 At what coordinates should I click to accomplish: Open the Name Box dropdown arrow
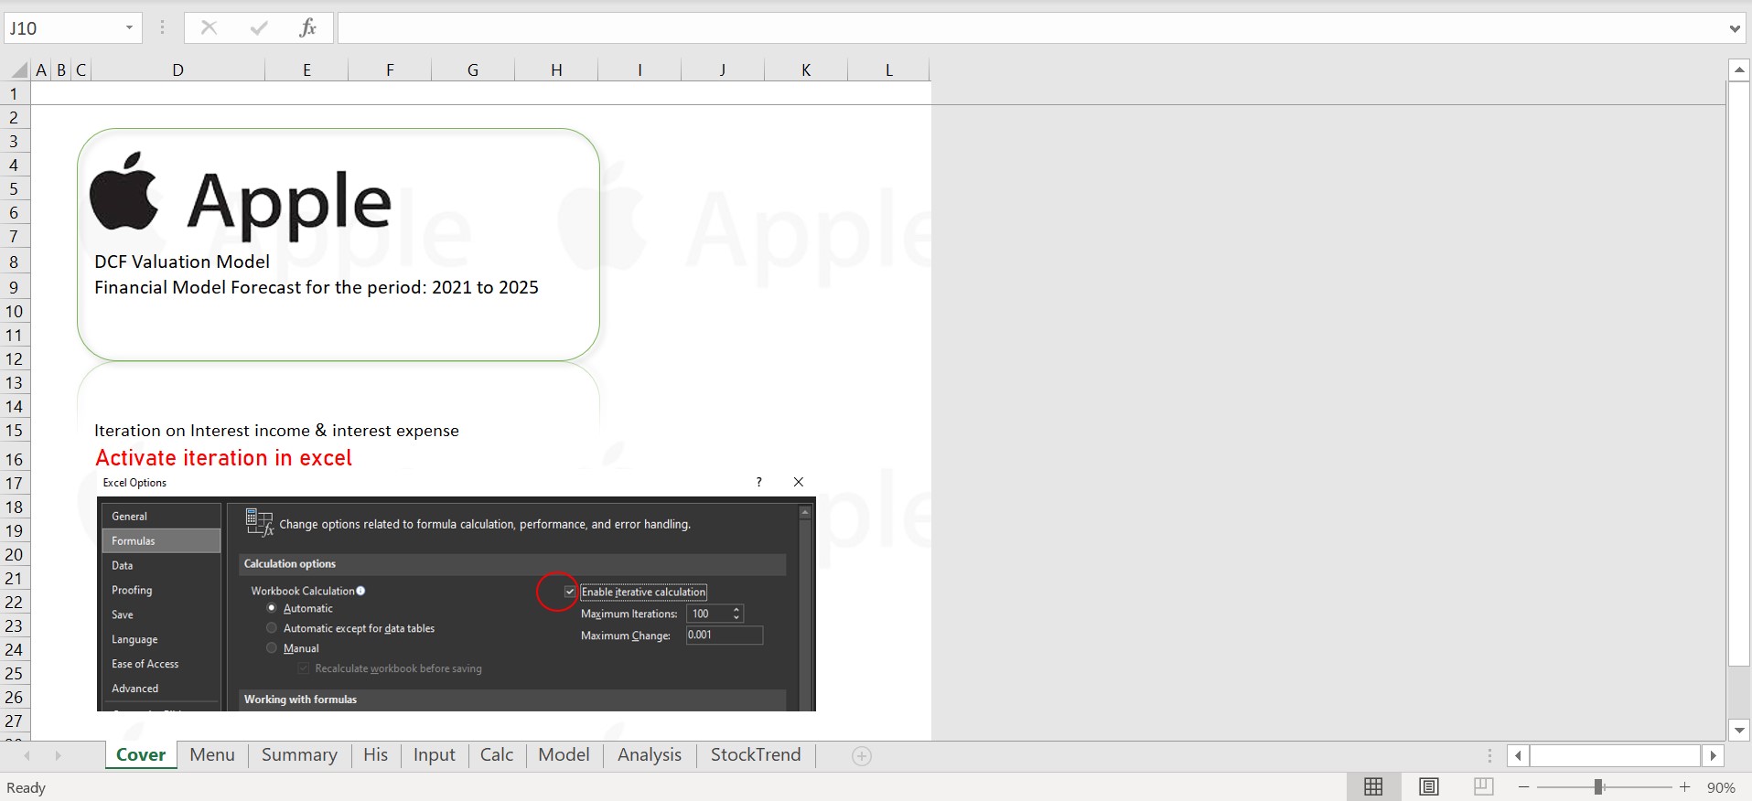tap(129, 28)
